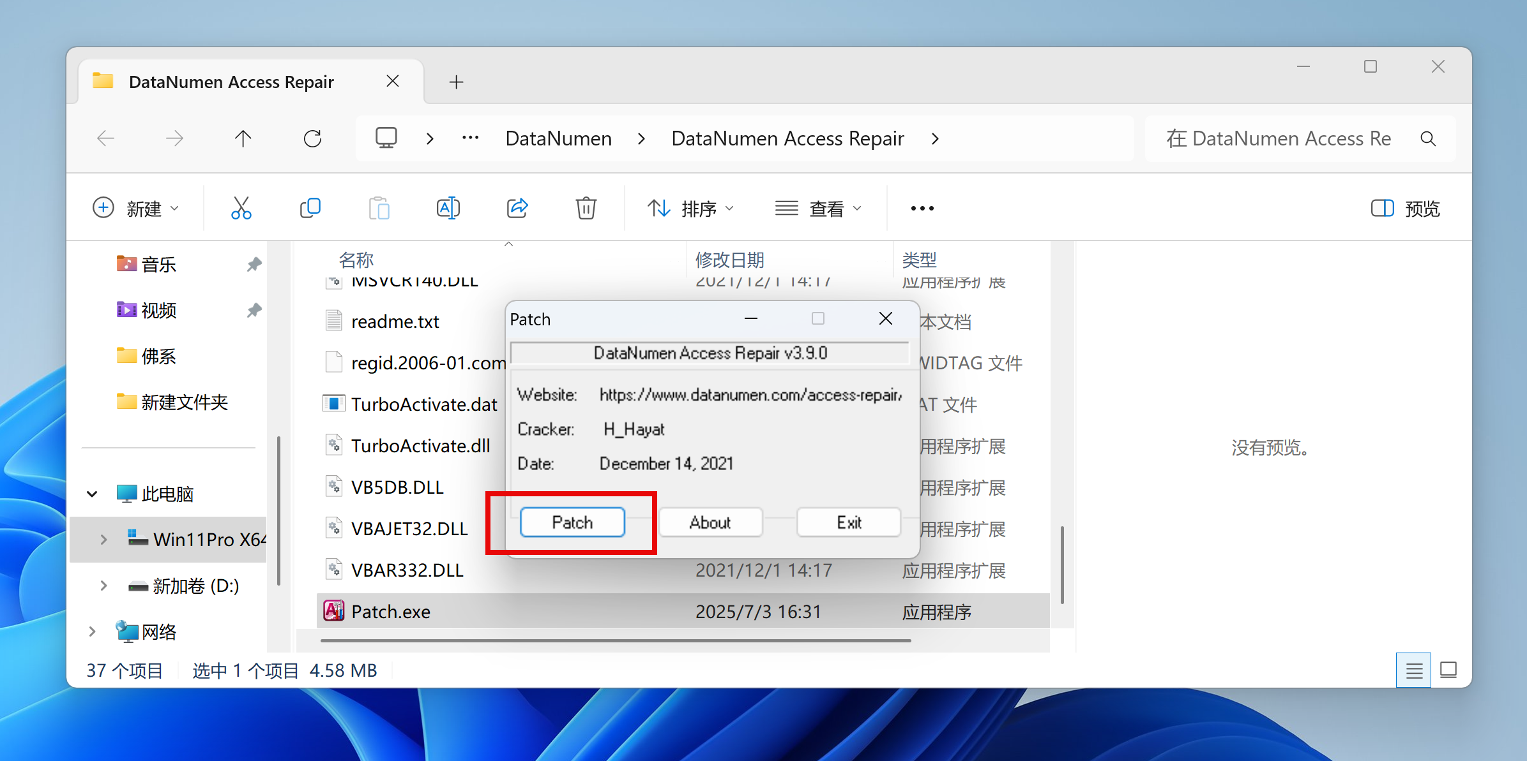
Task: Switch to details list view
Action: (x=1413, y=670)
